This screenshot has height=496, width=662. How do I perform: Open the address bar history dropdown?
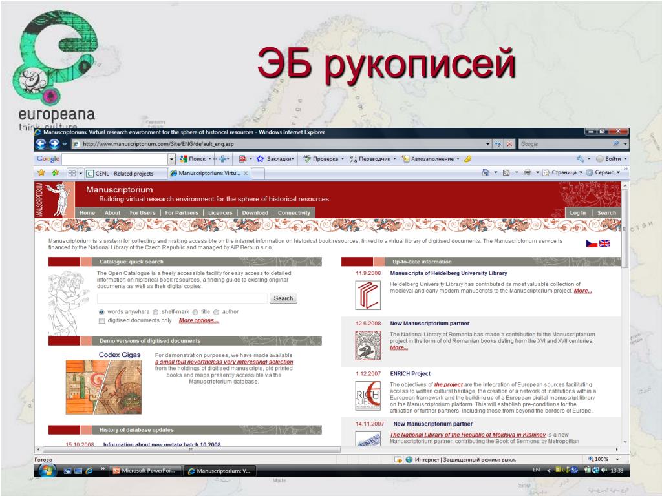click(487, 144)
